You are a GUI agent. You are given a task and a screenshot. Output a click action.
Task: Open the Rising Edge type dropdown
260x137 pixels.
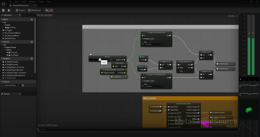pos(154,44)
